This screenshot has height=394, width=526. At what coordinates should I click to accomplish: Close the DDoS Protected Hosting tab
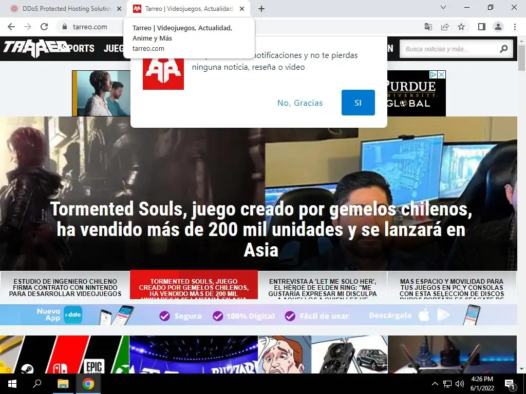click(119, 9)
